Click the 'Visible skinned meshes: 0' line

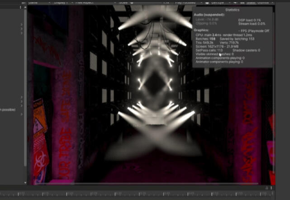pos(214,54)
